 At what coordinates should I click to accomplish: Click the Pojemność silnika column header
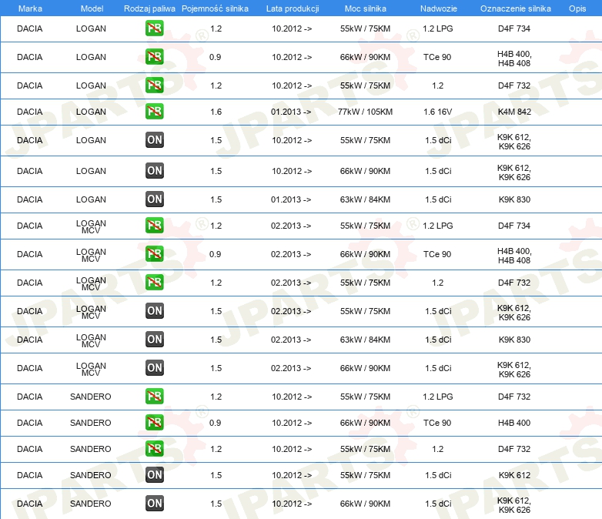click(215, 8)
